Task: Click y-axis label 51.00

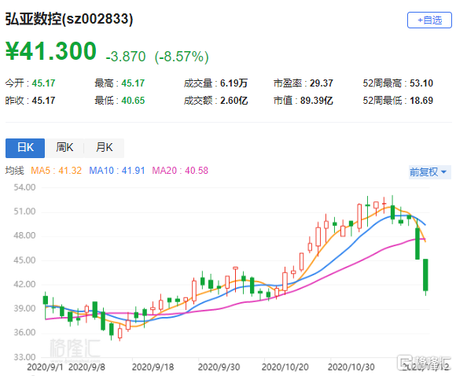Action: [24, 212]
